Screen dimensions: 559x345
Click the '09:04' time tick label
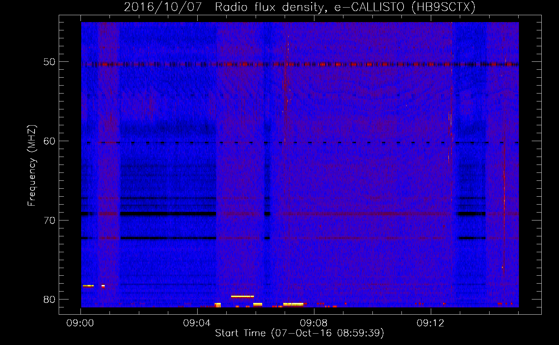pyautogui.click(x=197, y=323)
